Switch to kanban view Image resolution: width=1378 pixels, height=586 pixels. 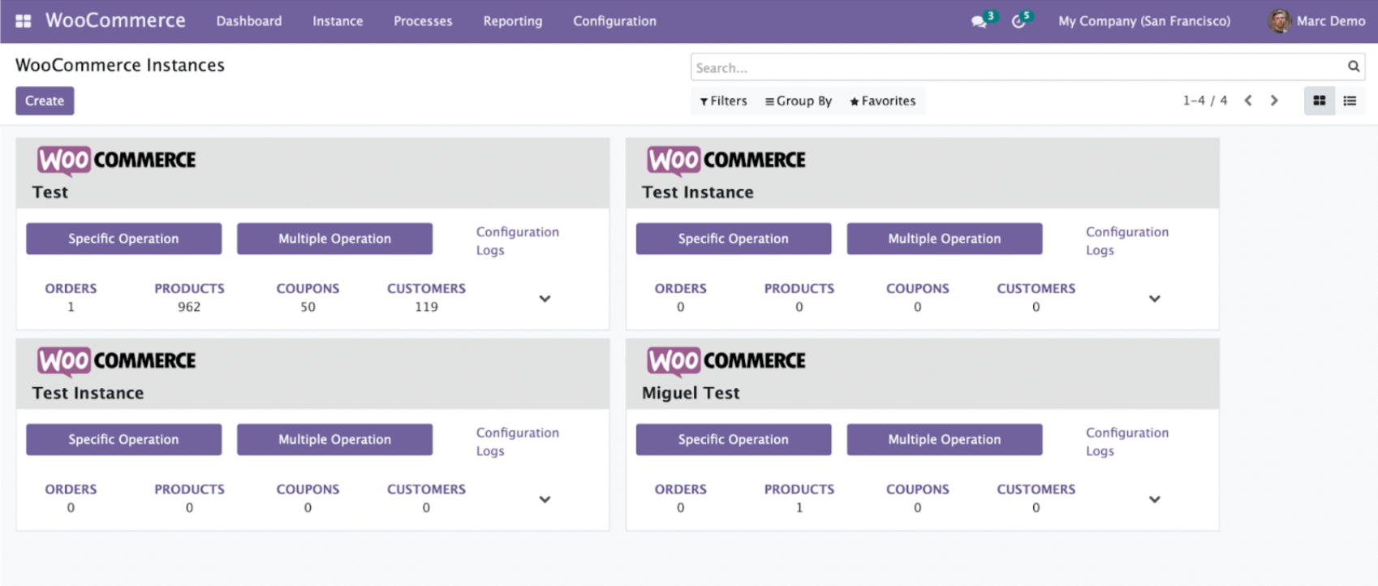coord(1319,101)
